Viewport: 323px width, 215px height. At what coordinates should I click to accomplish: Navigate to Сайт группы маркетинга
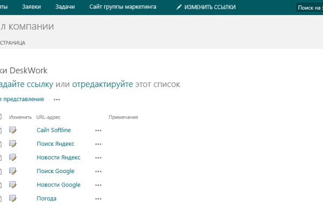tap(122, 7)
